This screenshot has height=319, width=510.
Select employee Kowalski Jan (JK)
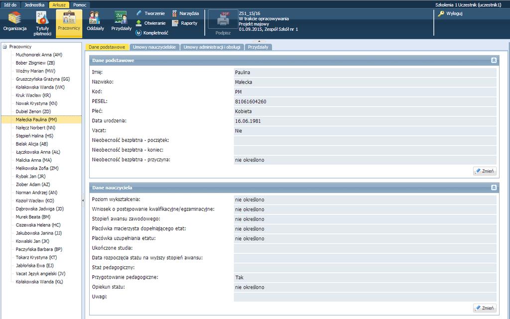pos(32,242)
